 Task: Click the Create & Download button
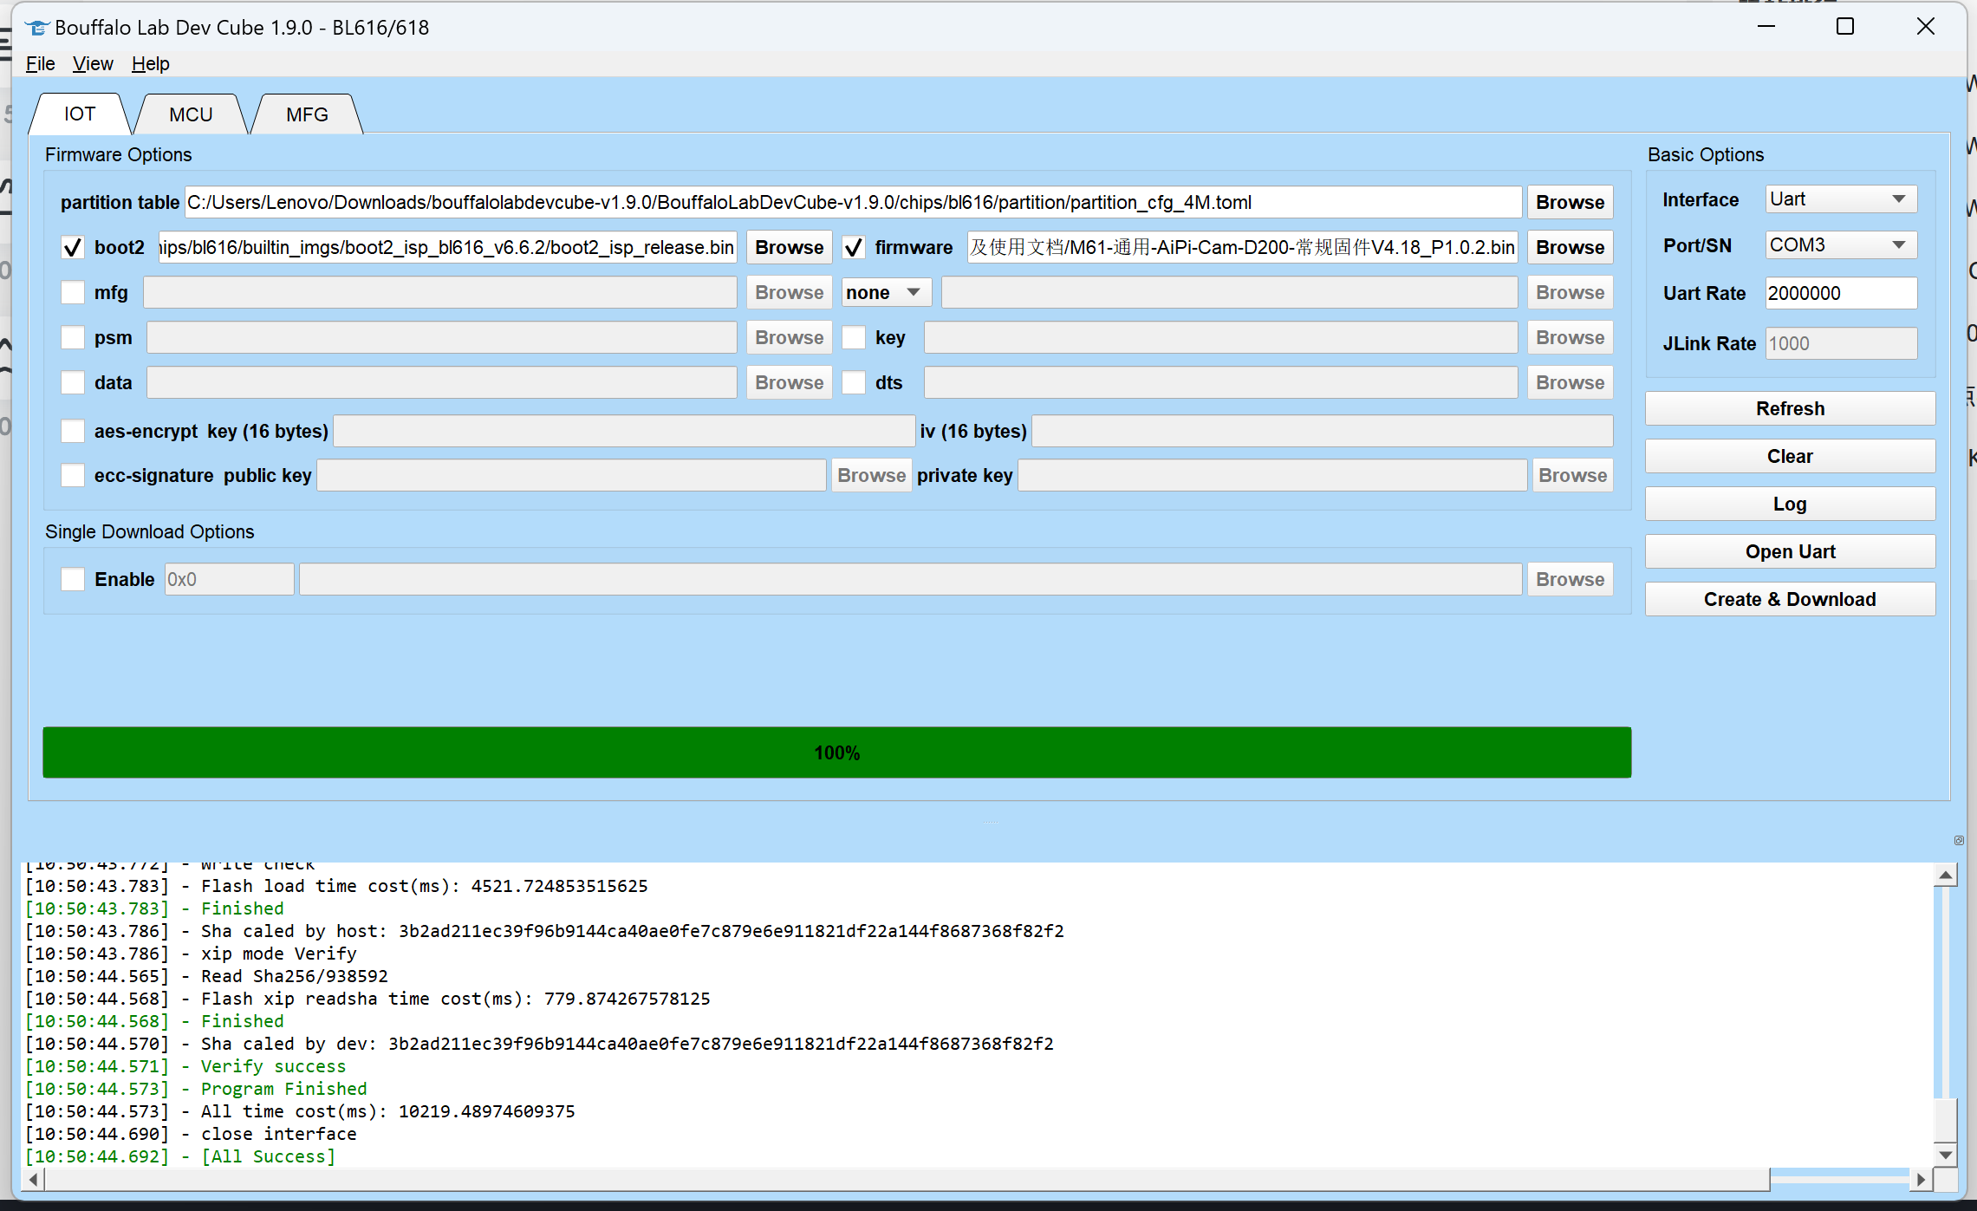(x=1789, y=599)
